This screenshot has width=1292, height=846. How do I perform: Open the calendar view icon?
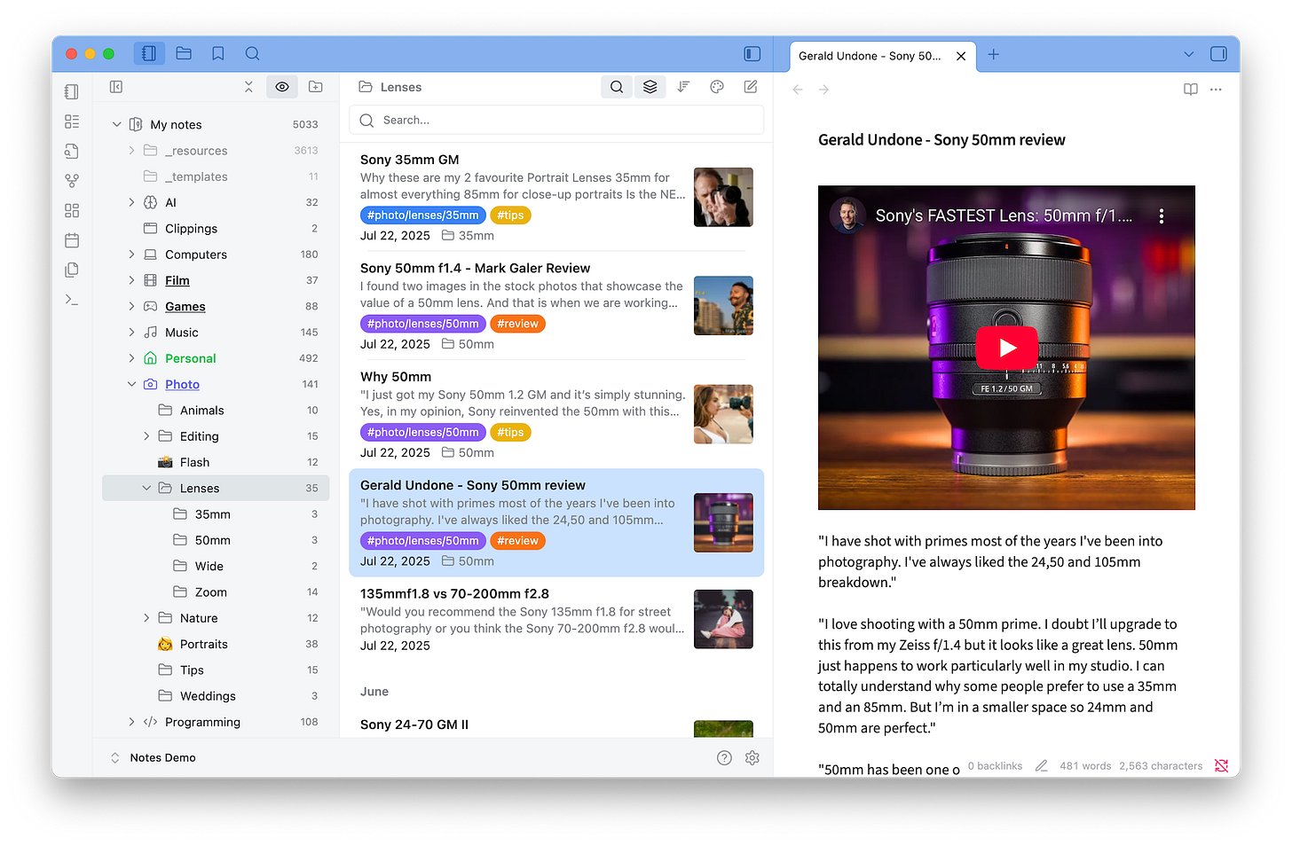(71, 239)
